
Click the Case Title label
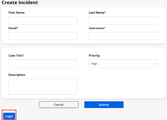click(15, 56)
